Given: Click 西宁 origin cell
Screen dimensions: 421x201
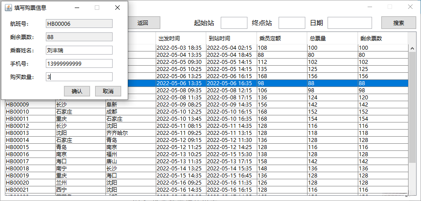Looking at the screenshot, I should (80, 190).
